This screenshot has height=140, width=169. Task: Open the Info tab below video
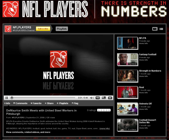tap(7, 103)
